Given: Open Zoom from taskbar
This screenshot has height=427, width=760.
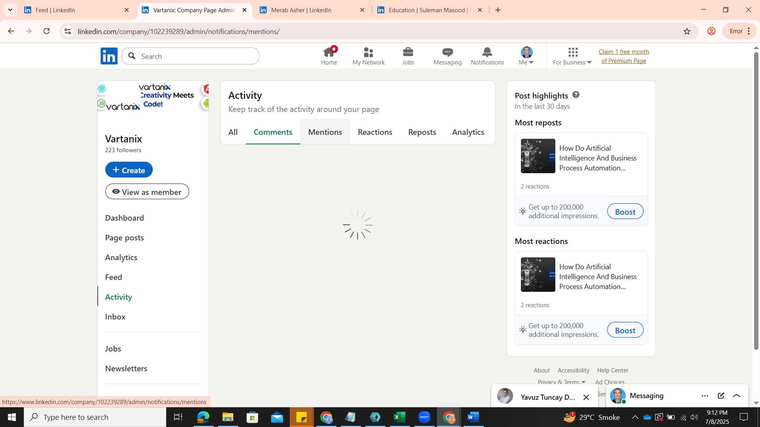Looking at the screenshot, I should point(424,417).
